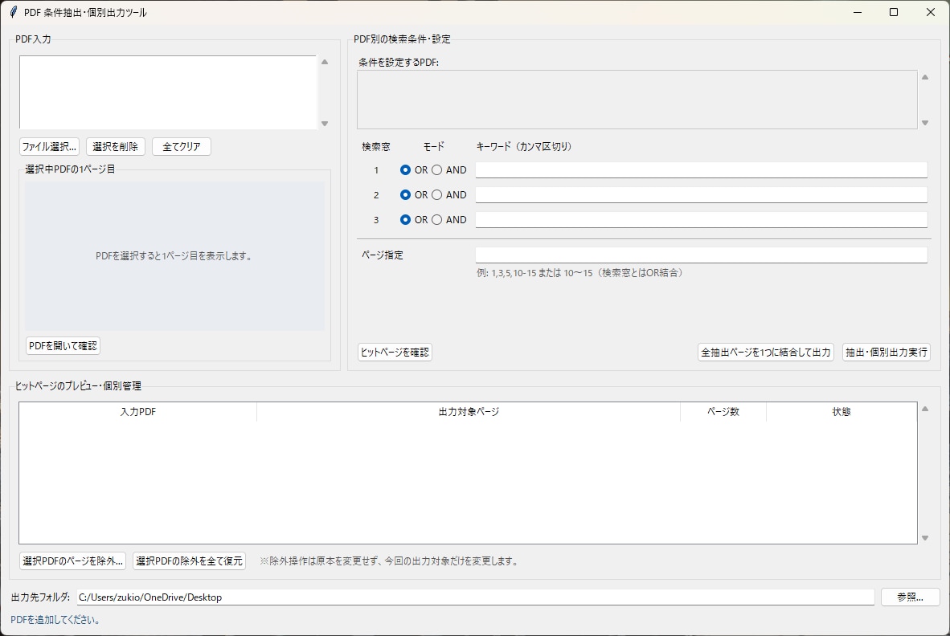
Task: Click 全抽出ページを1つに結合して出力 button
Action: (x=766, y=353)
